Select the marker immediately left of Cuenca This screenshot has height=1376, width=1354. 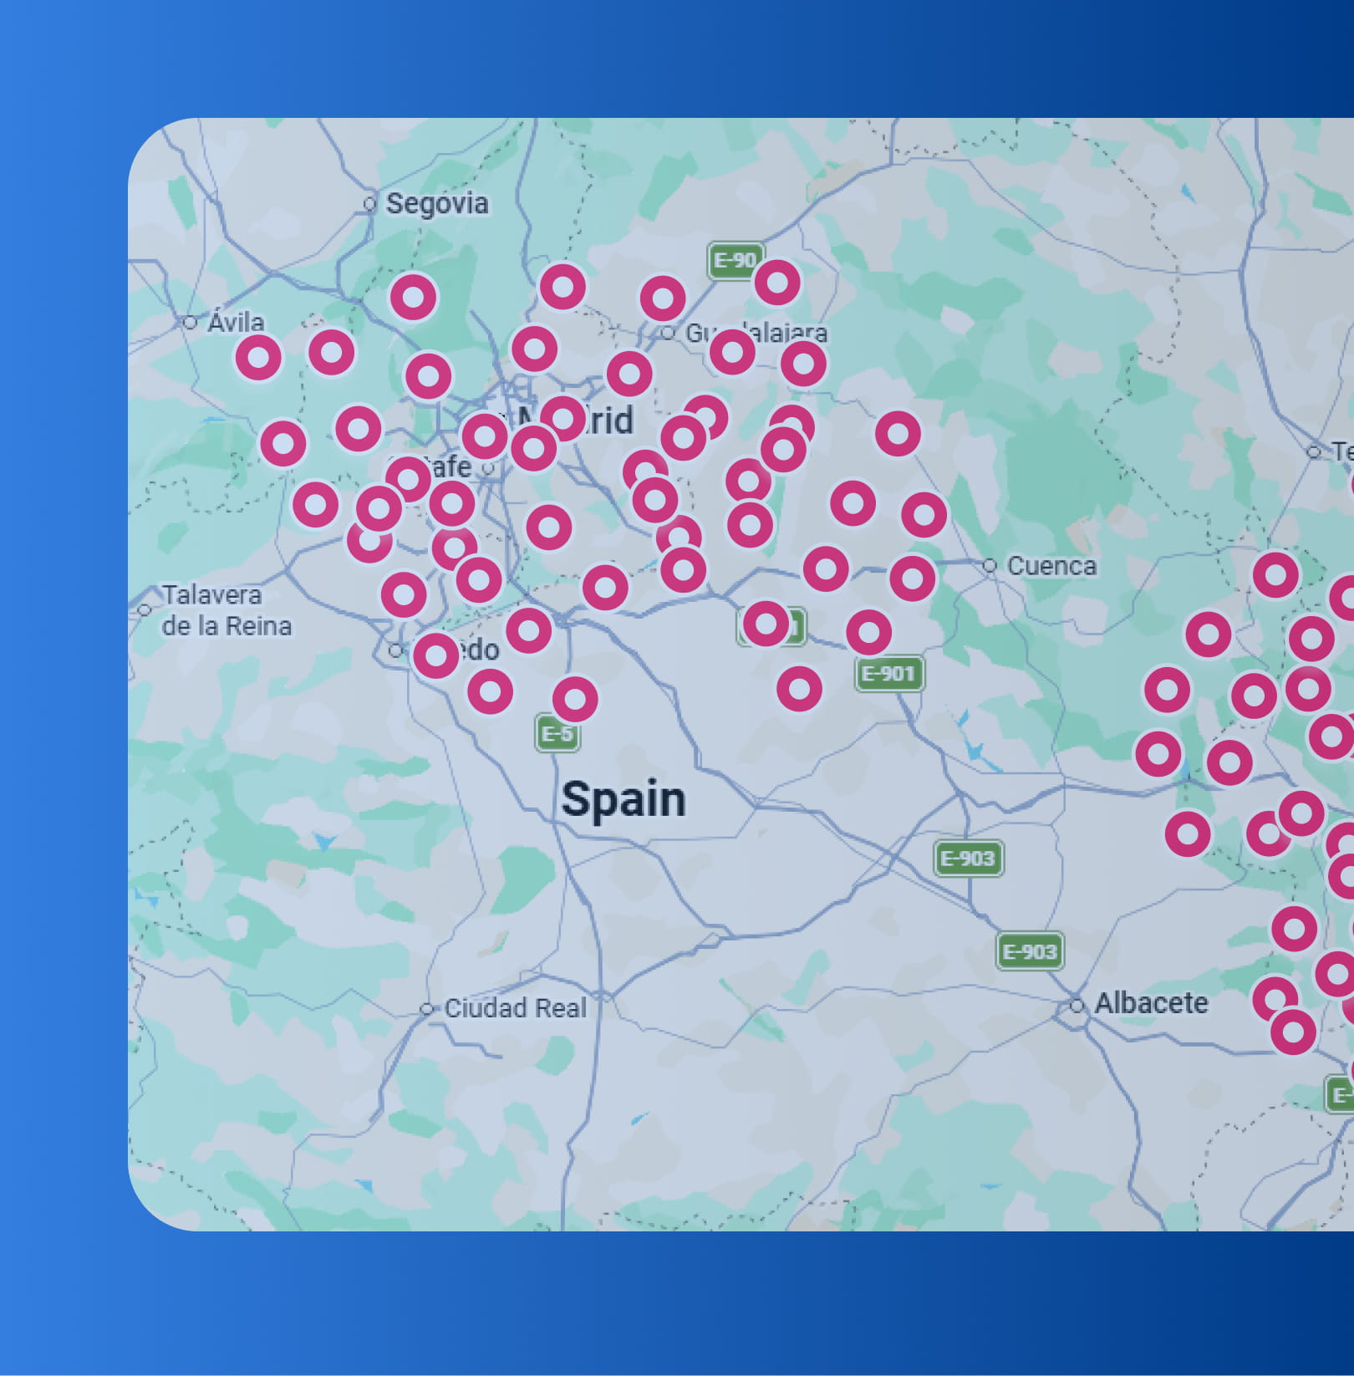click(x=912, y=578)
